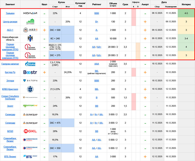
Task: Open the Тальвен issuer link
Action: click(x=10, y=13)
